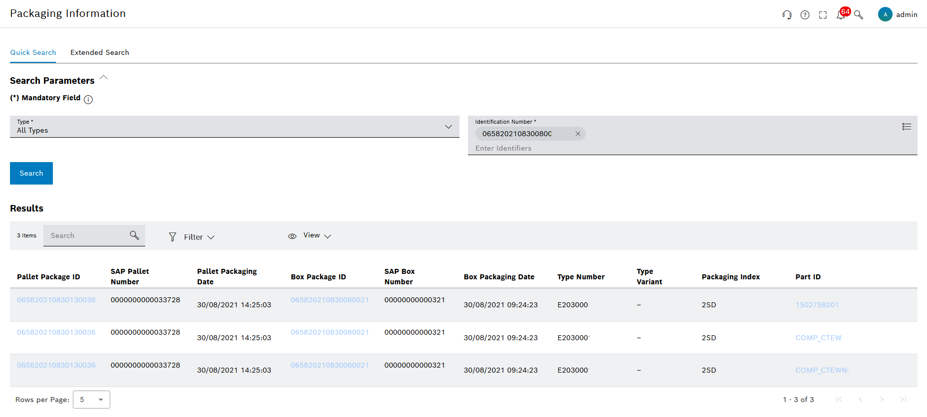Click the results search magnifier icon
Image resolution: width=927 pixels, height=417 pixels.
[134, 235]
